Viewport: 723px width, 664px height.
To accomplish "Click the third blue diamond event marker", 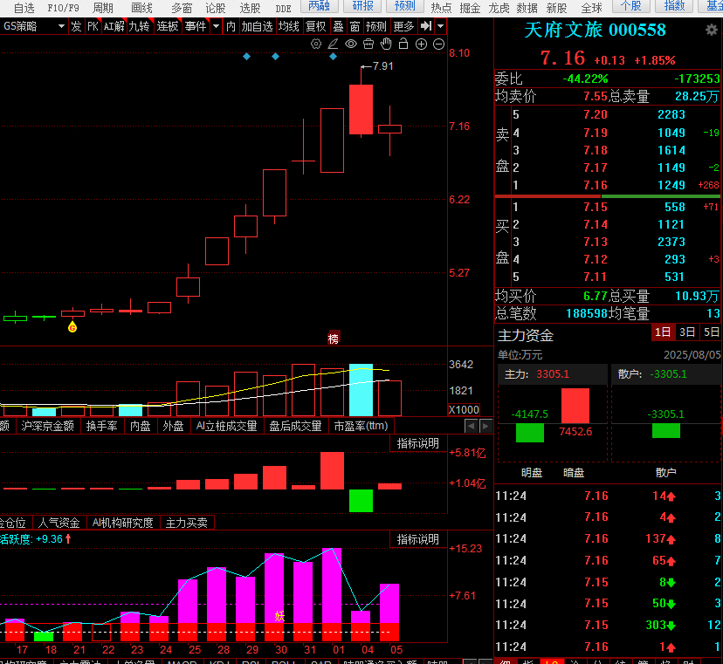I will click(x=333, y=56).
